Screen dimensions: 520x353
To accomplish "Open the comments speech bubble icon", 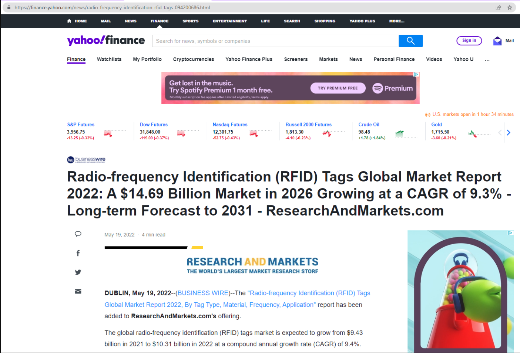I will (78, 234).
